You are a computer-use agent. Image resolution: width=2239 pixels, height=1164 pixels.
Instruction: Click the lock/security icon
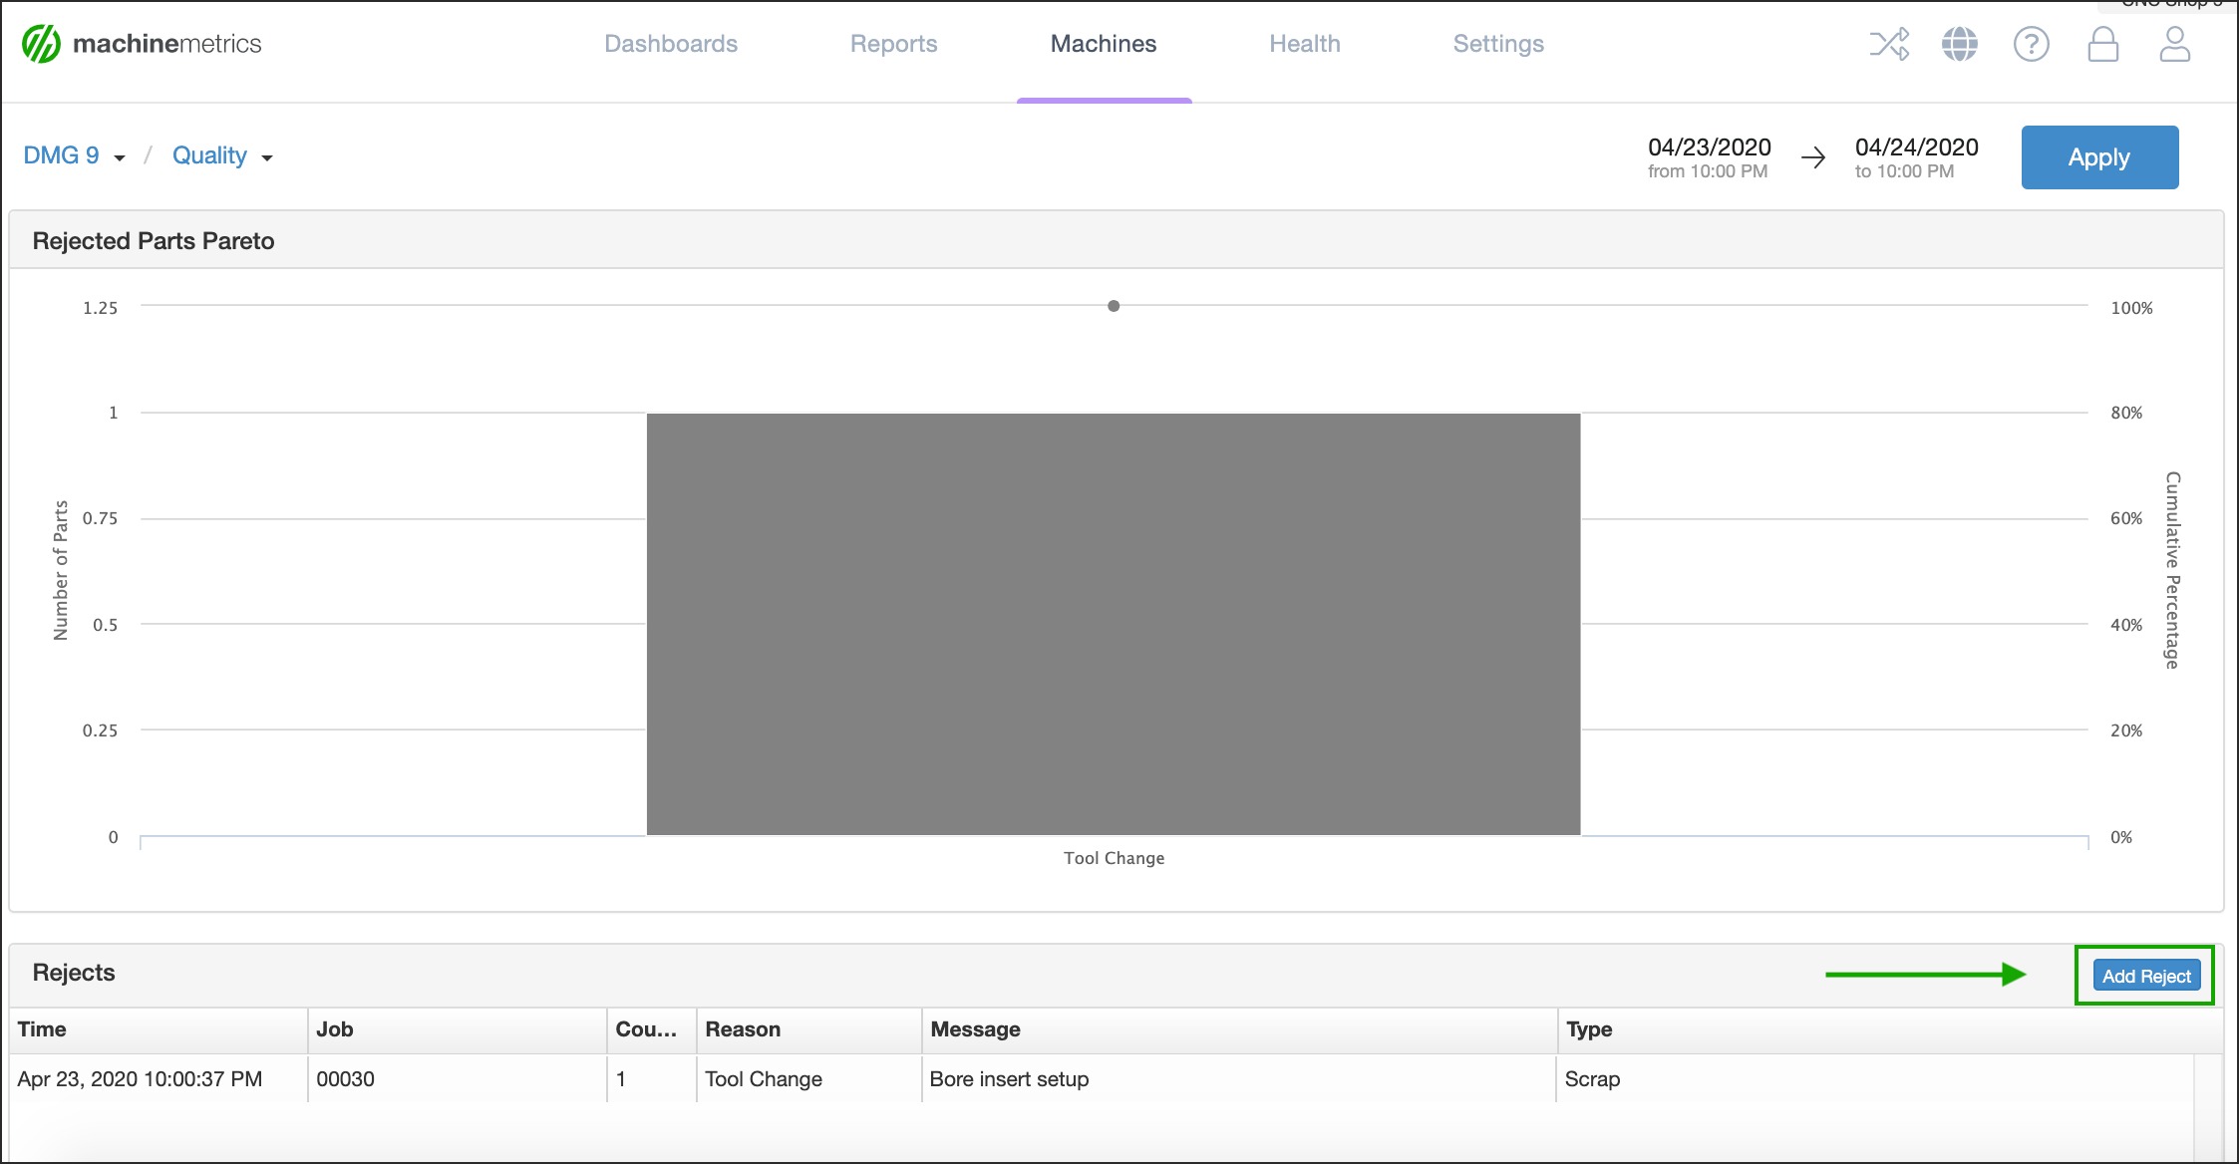coord(2101,43)
